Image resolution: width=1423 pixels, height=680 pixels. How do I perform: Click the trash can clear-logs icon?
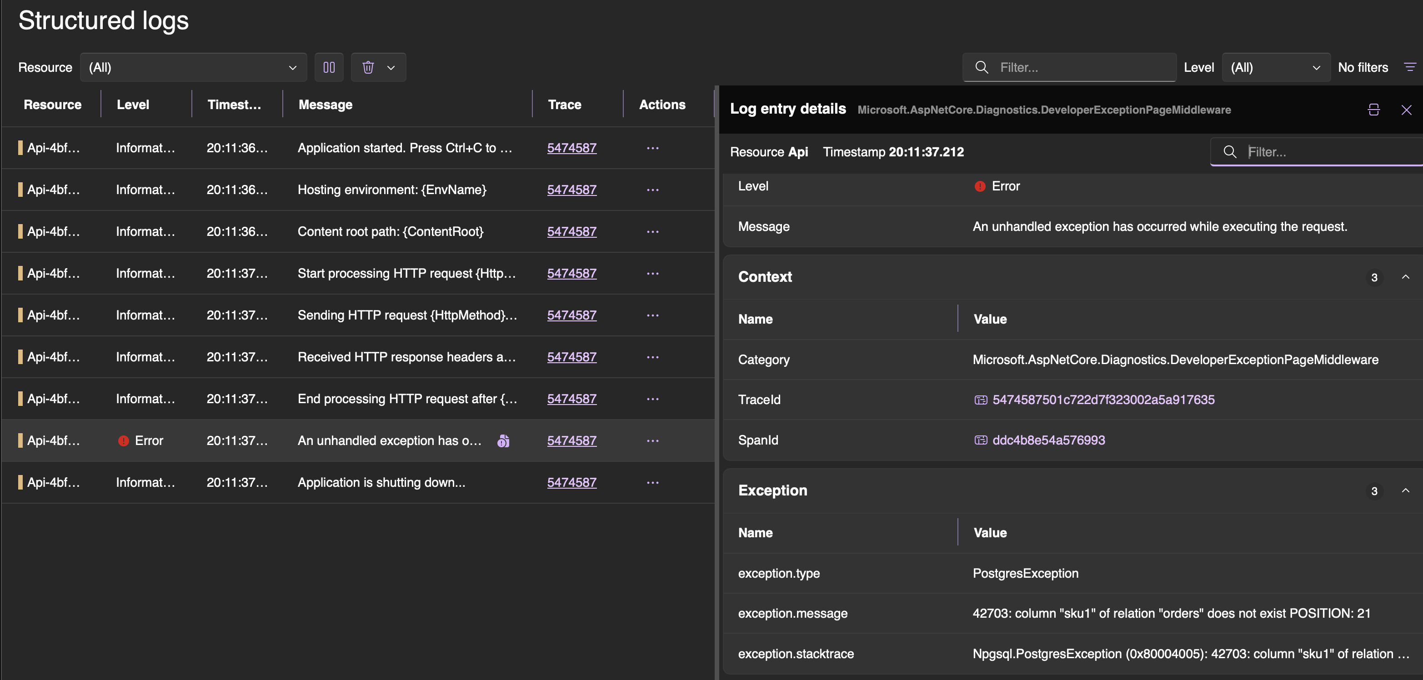coord(368,67)
